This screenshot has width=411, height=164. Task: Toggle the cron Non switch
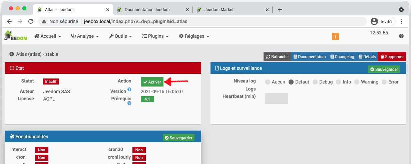coord(41,158)
